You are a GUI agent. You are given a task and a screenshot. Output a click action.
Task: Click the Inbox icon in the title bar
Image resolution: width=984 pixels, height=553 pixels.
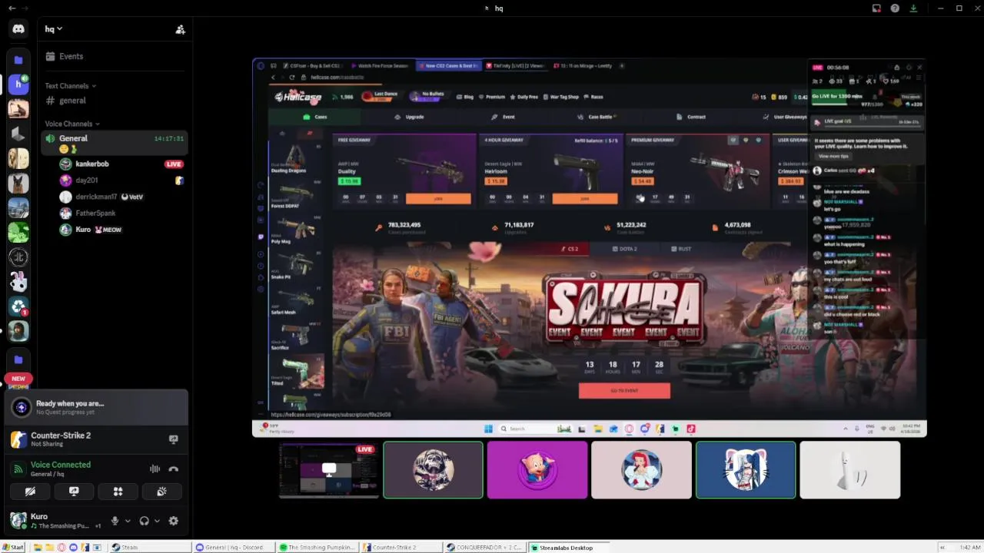tap(876, 8)
